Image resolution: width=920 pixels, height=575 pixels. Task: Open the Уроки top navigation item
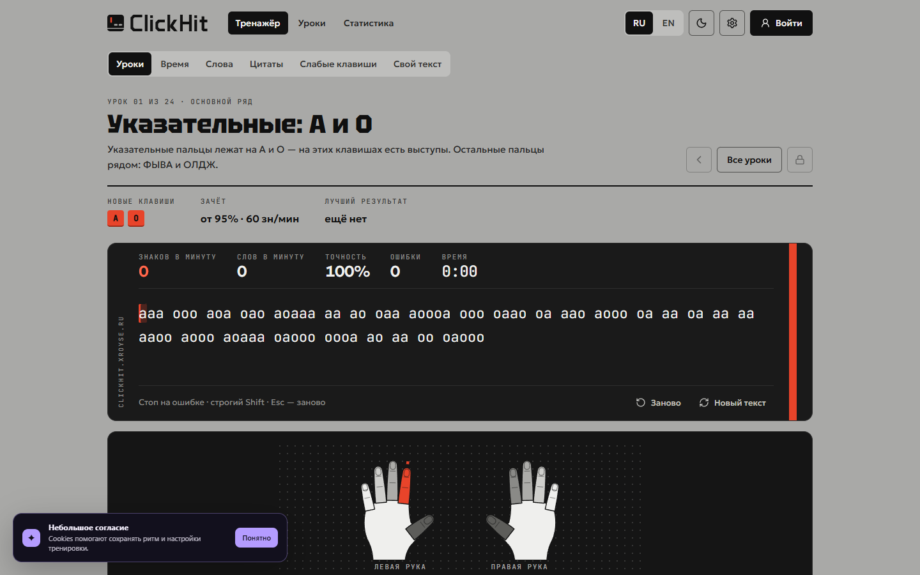[312, 23]
